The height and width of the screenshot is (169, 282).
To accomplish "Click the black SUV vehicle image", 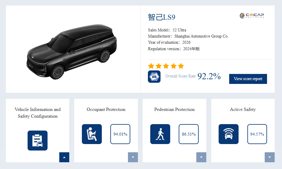I will 72,52.
